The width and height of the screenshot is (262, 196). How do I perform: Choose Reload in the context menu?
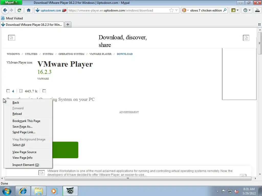[x=28, y=114]
